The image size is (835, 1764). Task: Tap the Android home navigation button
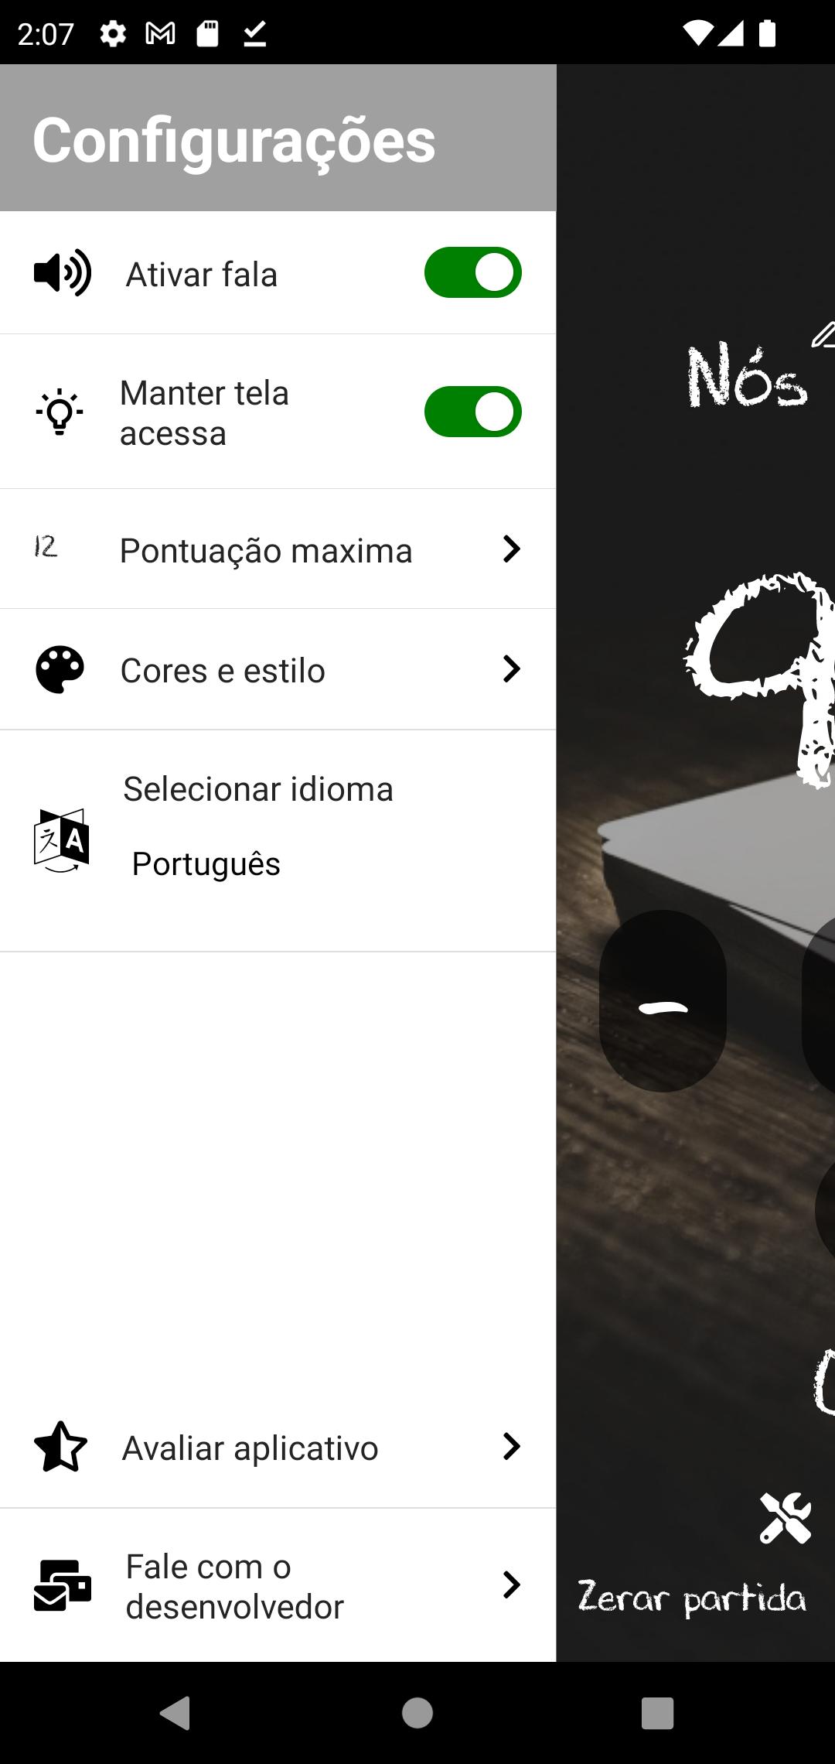click(417, 1713)
